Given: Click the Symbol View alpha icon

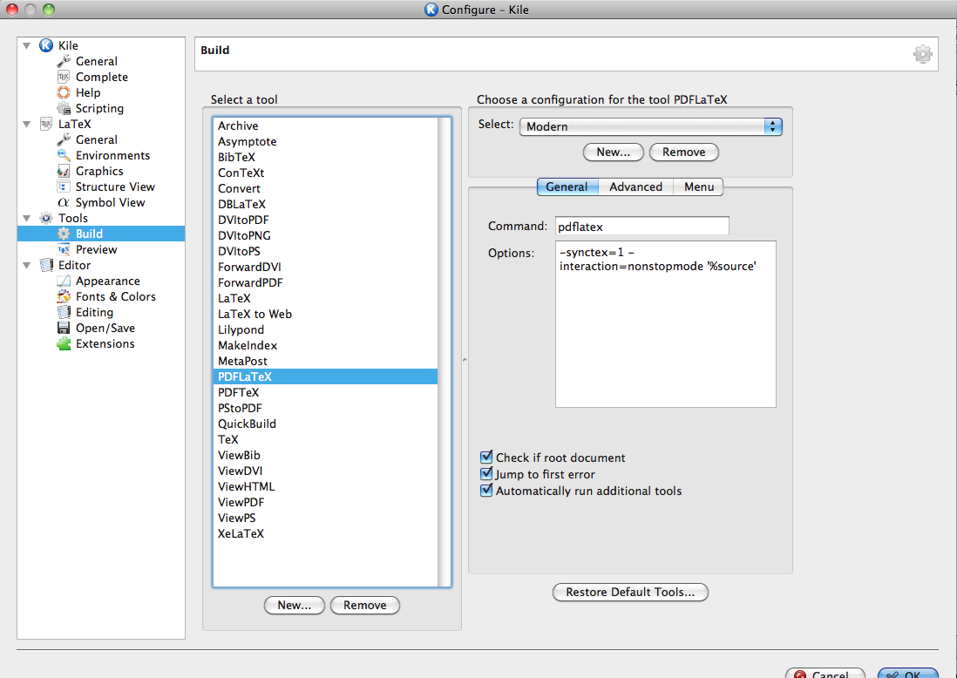Looking at the screenshot, I should point(64,202).
